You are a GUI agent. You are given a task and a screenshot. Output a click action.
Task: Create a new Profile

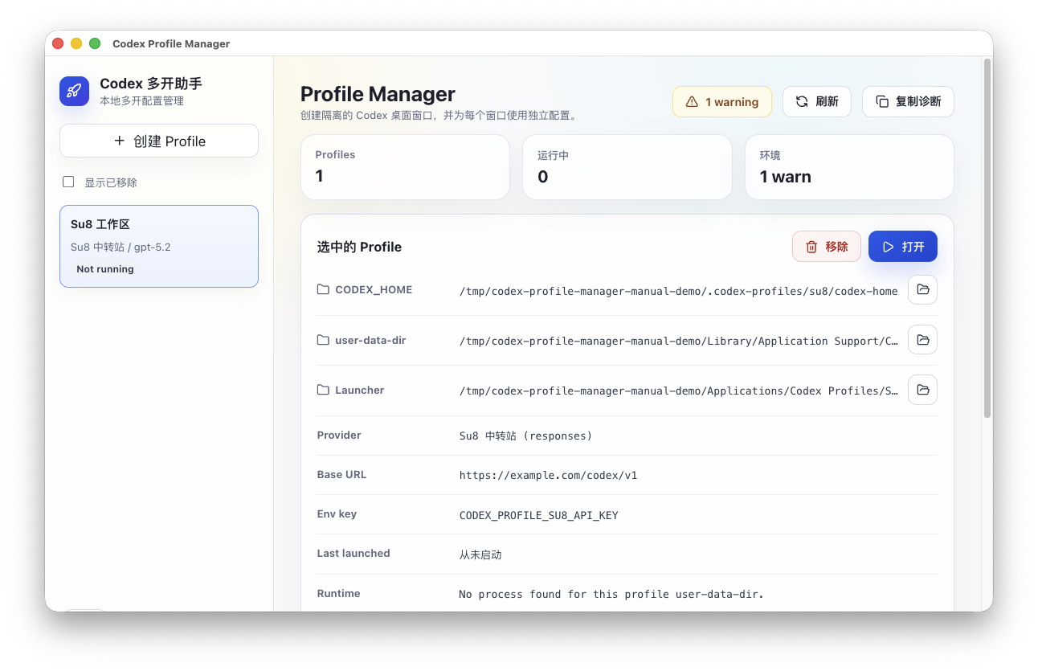tap(159, 141)
